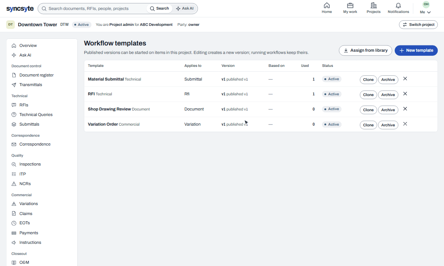This screenshot has width=444, height=266.
Task: Delete the Material Submittal template with X
Action: point(405,79)
